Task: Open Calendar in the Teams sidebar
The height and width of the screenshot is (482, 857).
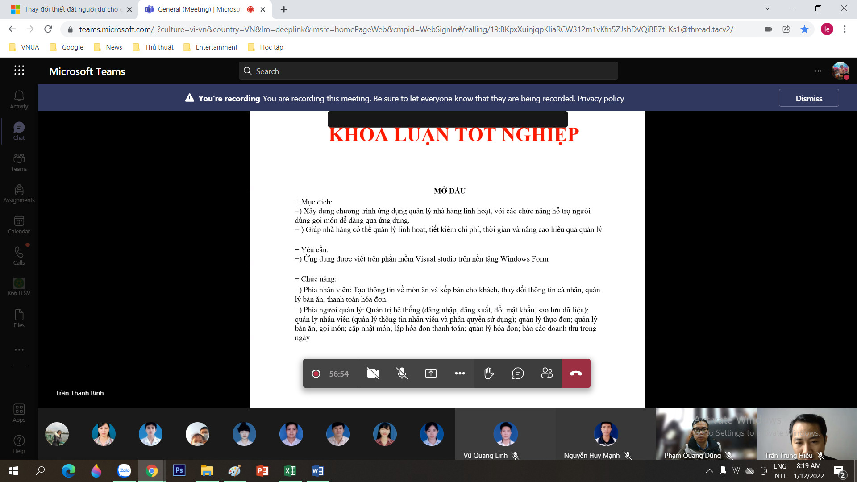Action: [19, 225]
